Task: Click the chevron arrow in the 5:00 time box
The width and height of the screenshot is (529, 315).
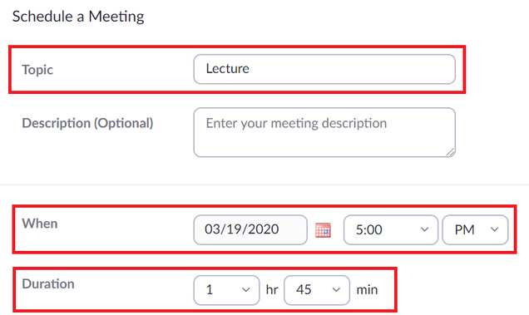Action: (x=424, y=229)
